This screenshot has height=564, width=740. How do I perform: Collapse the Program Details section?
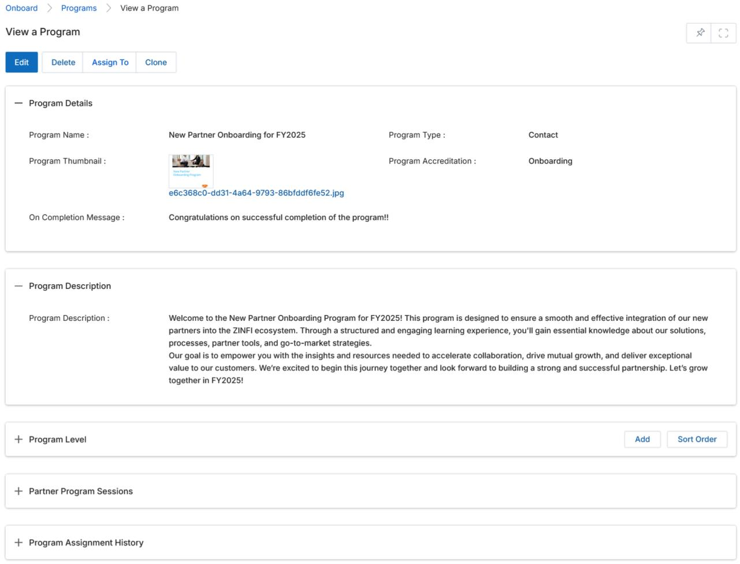[x=18, y=103]
